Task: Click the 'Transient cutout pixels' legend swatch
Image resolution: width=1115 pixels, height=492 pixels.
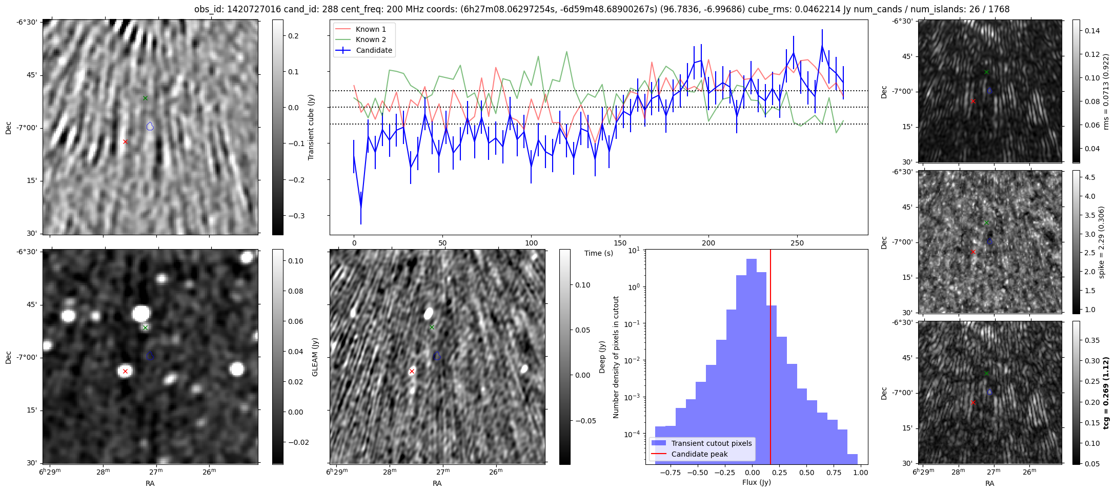Action: (x=658, y=443)
